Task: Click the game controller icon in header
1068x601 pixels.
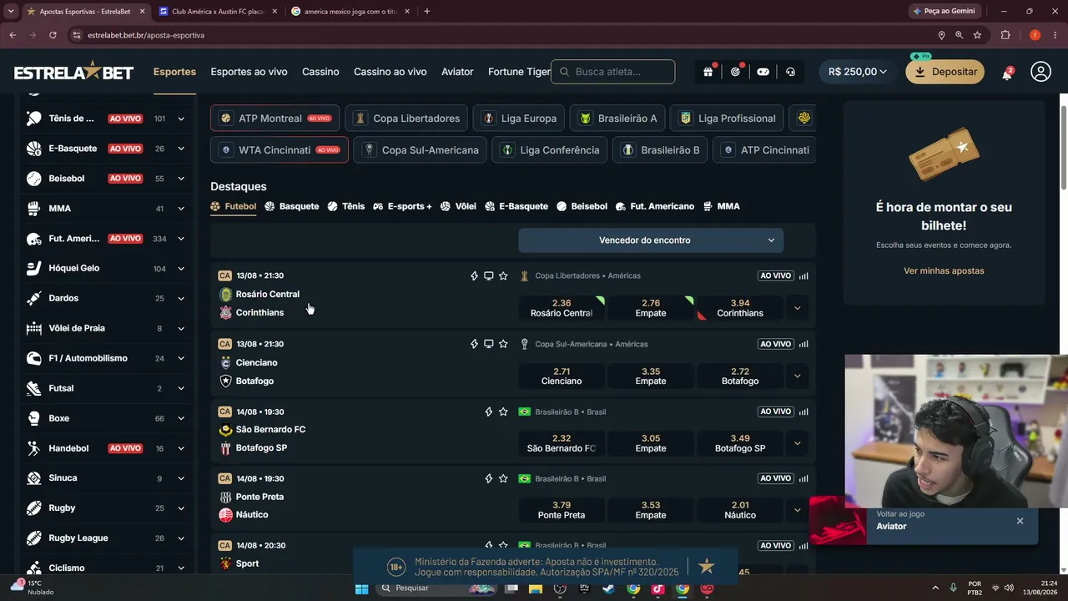Action: (763, 72)
